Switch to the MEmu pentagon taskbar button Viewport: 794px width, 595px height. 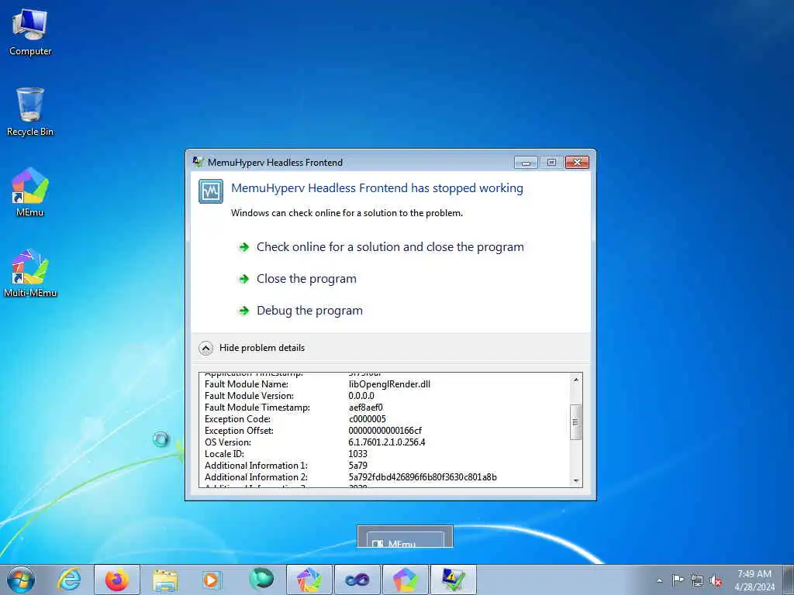[405, 580]
